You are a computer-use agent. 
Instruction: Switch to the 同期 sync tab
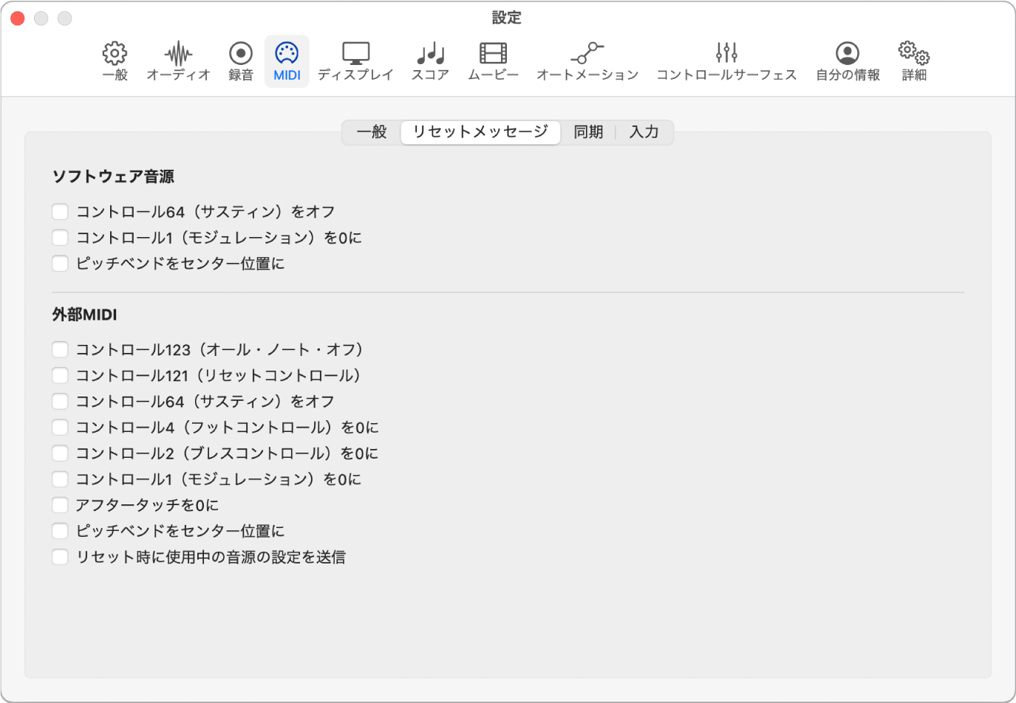point(587,132)
